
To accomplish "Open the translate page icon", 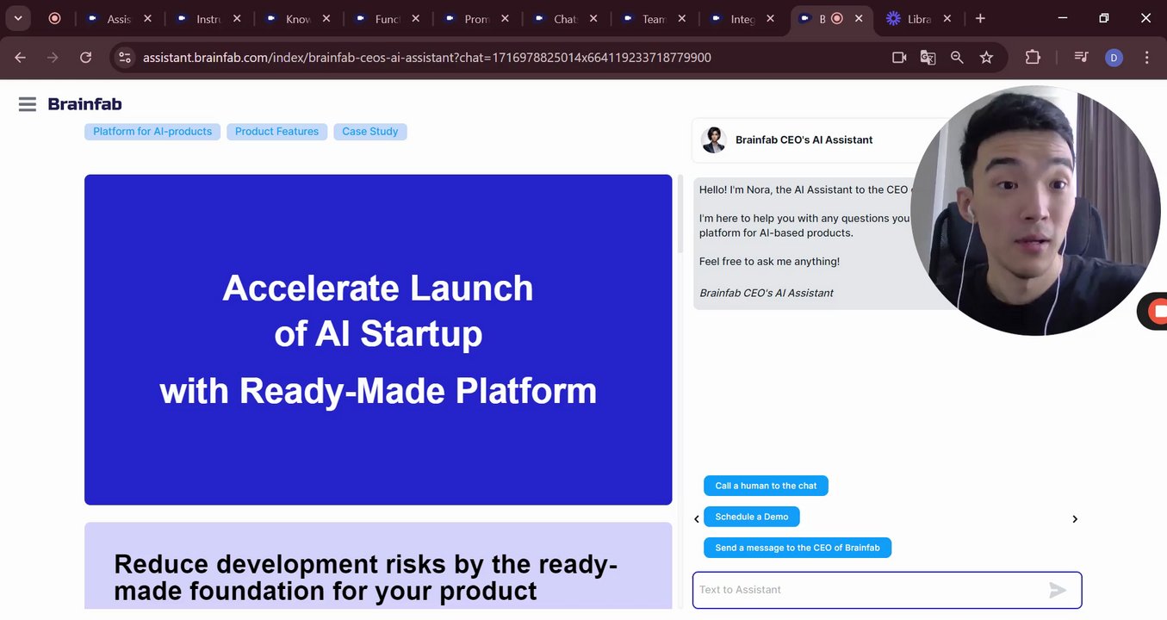I will [x=928, y=58].
